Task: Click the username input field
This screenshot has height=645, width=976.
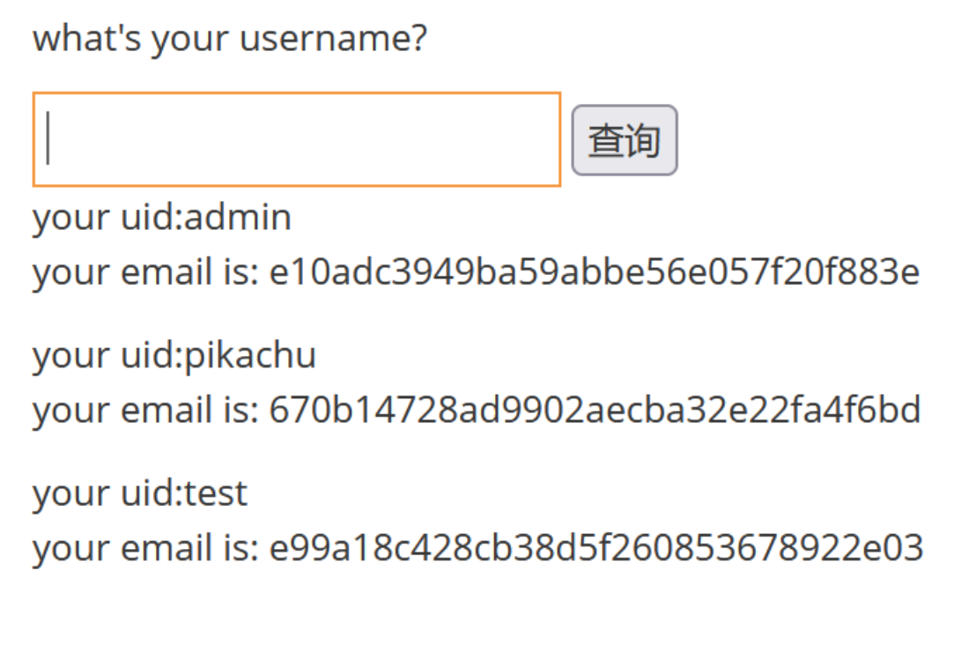Action: 296,139
